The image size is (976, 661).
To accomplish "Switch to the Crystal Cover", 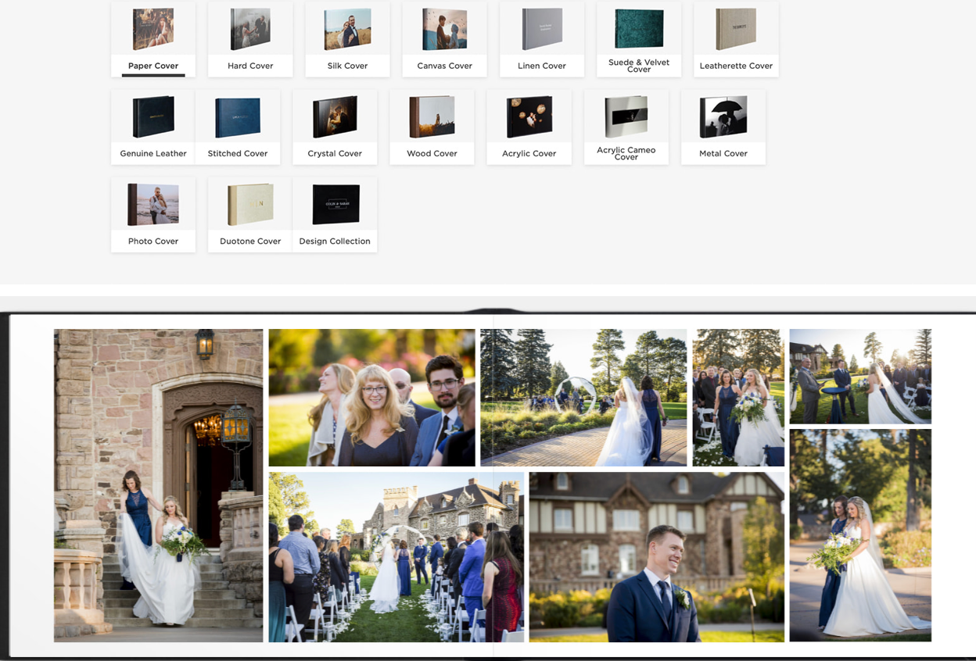I will click(335, 127).
